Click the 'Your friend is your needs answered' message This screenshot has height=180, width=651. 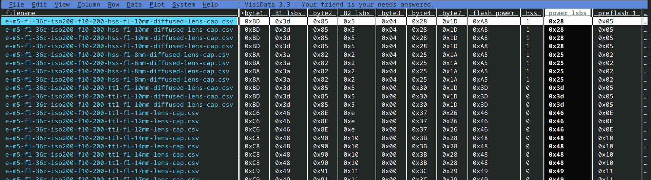(x=368, y=4)
